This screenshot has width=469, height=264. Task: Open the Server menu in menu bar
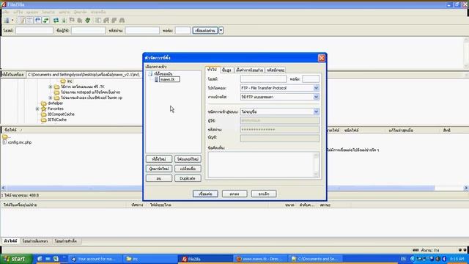[x=64, y=12]
